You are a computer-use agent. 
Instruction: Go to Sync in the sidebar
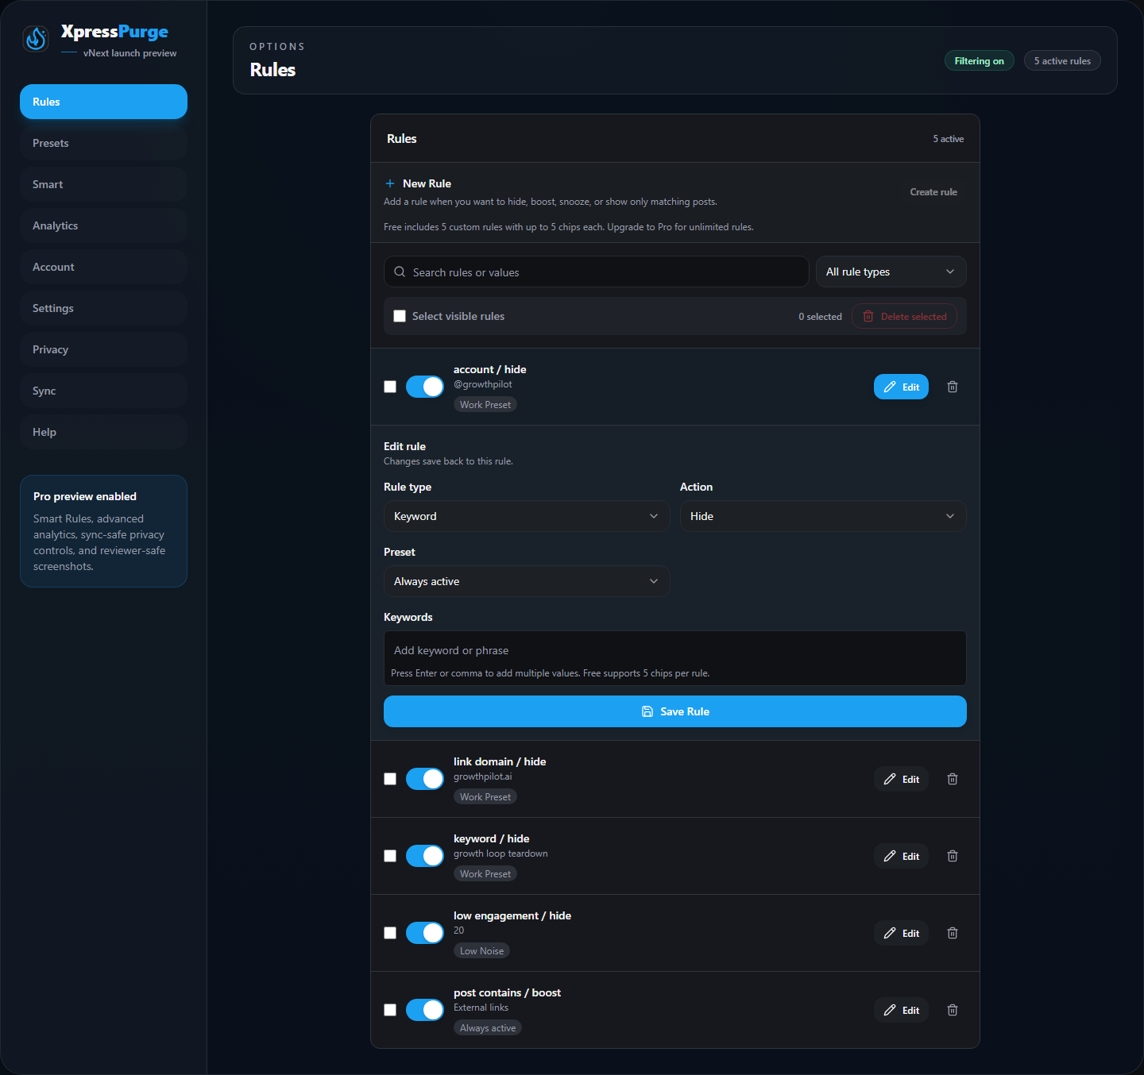[x=103, y=391]
